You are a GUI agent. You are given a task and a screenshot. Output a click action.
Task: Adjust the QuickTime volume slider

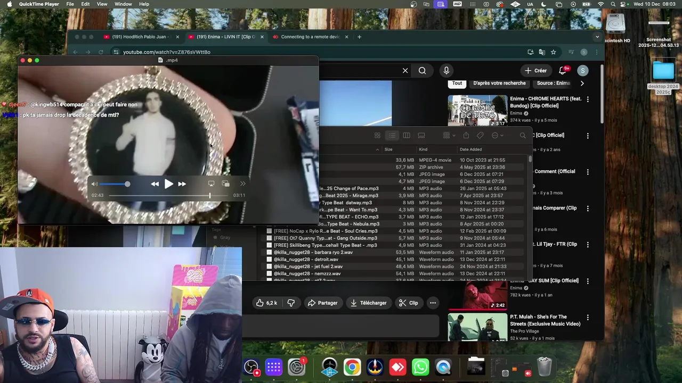114,184
